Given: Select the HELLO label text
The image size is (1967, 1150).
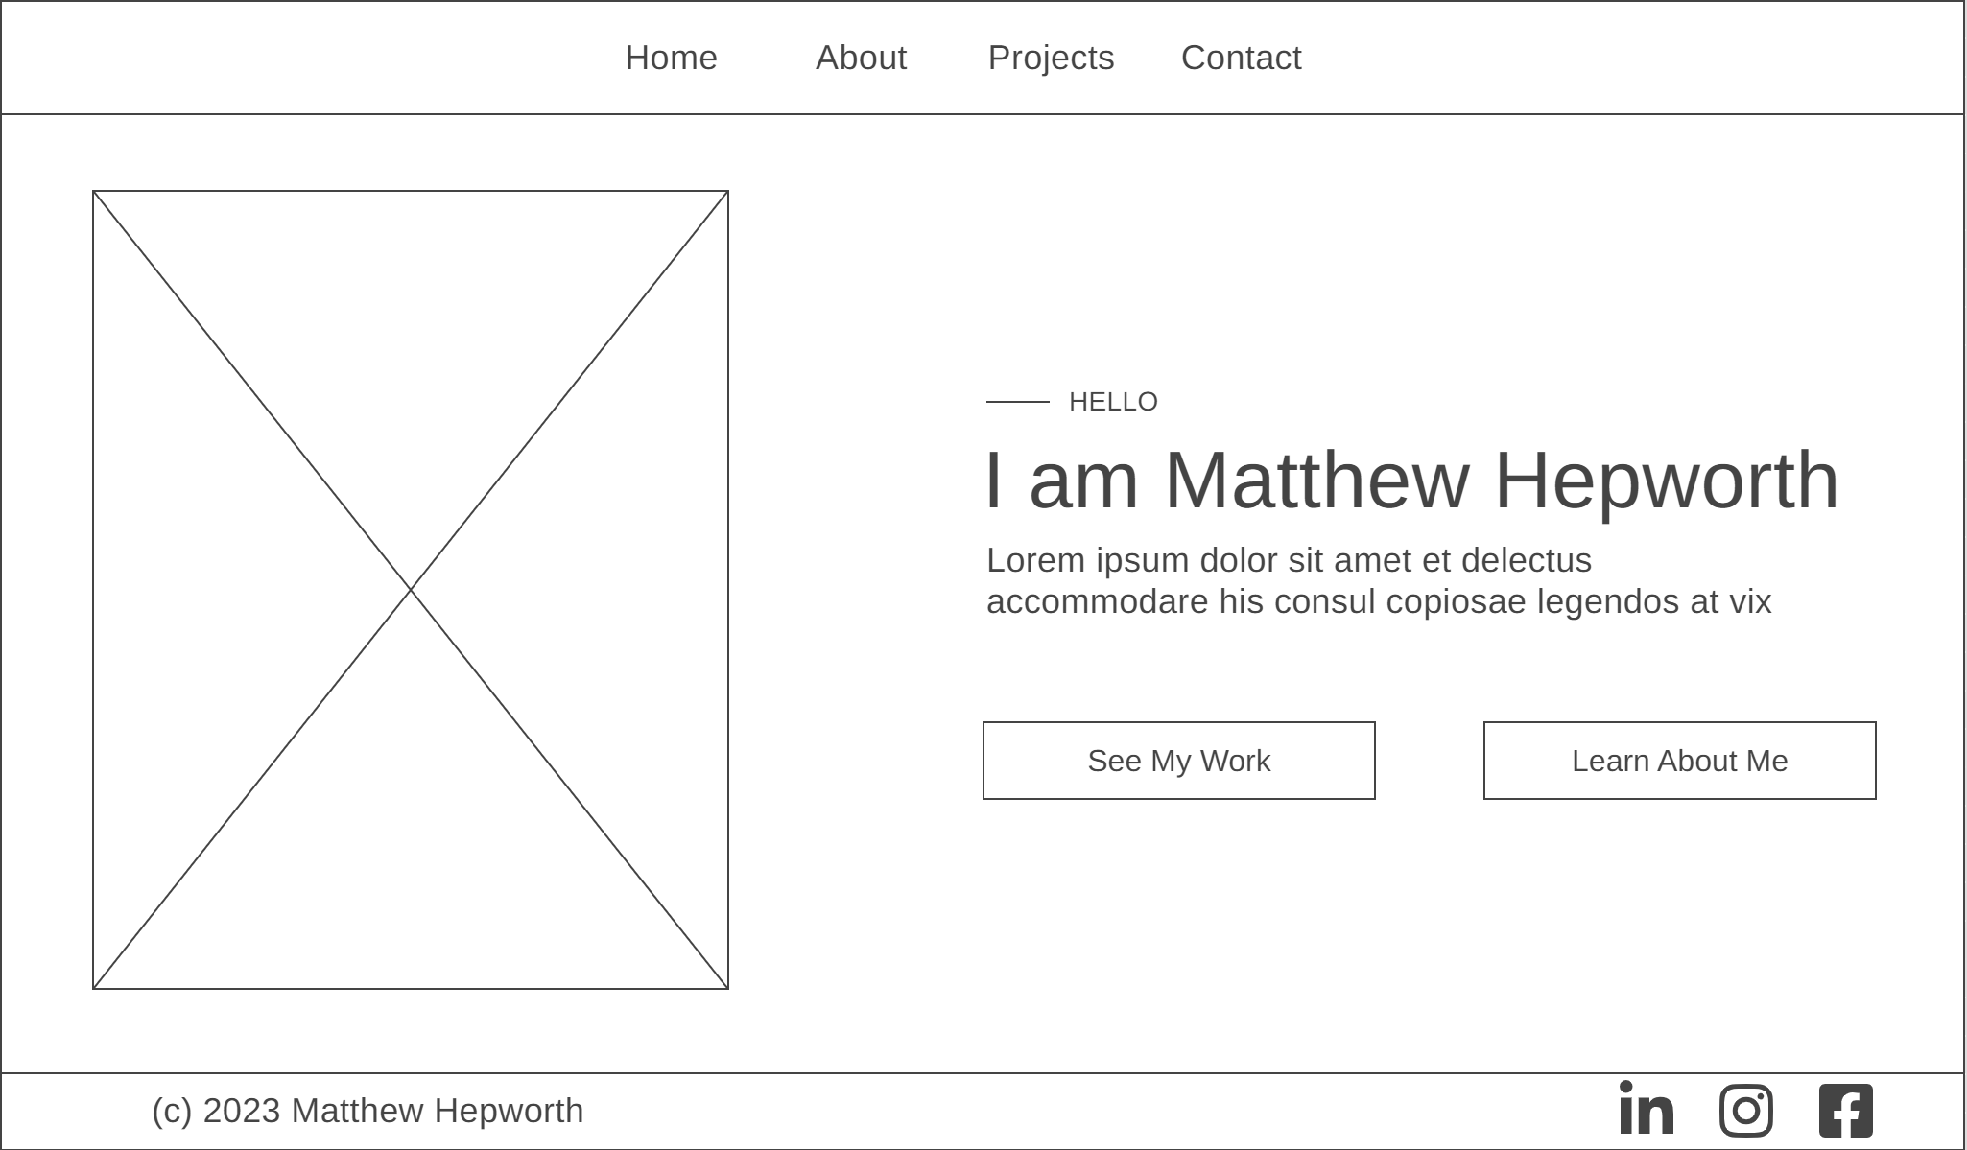Looking at the screenshot, I should pyautogui.click(x=1113, y=402).
